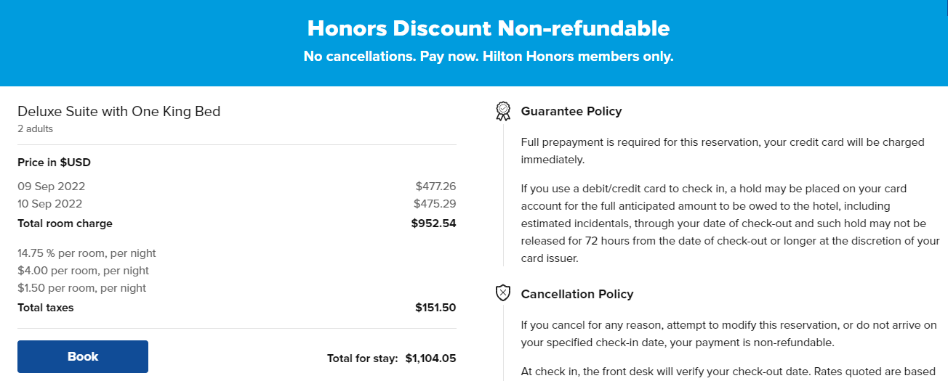
Task: Select the Cancellation Policy heading
Action: click(x=577, y=294)
